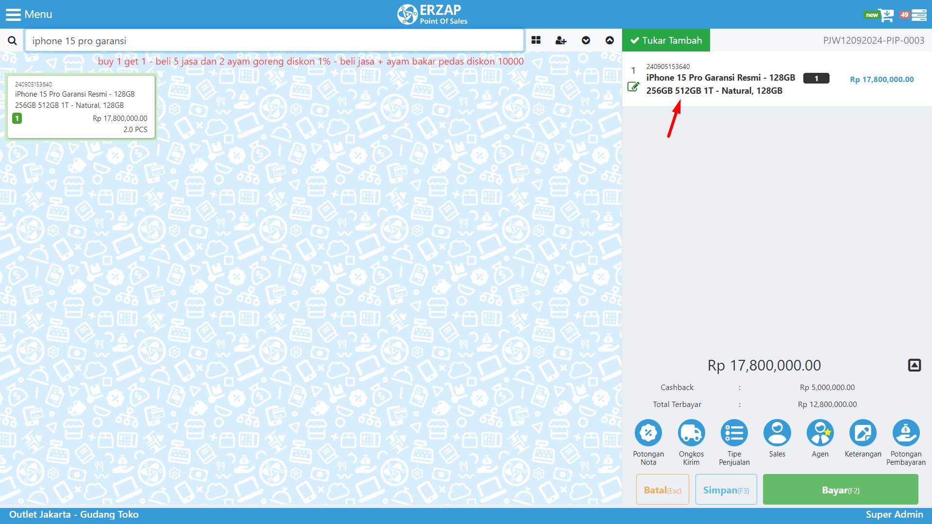The height and width of the screenshot is (524, 932).
Task: Add a Keterangan note
Action: (x=863, y=438)
